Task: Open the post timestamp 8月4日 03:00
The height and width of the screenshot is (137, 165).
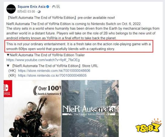Action: [x=26, y=12]
